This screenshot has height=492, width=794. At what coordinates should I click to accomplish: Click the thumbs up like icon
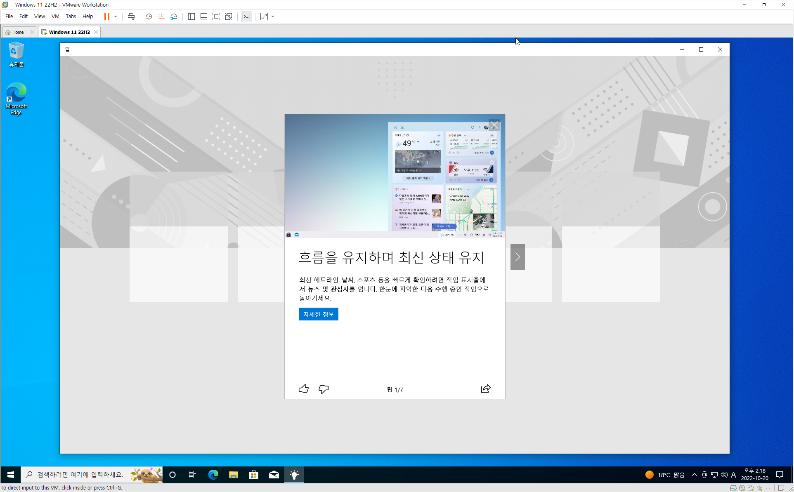(303, 388)
